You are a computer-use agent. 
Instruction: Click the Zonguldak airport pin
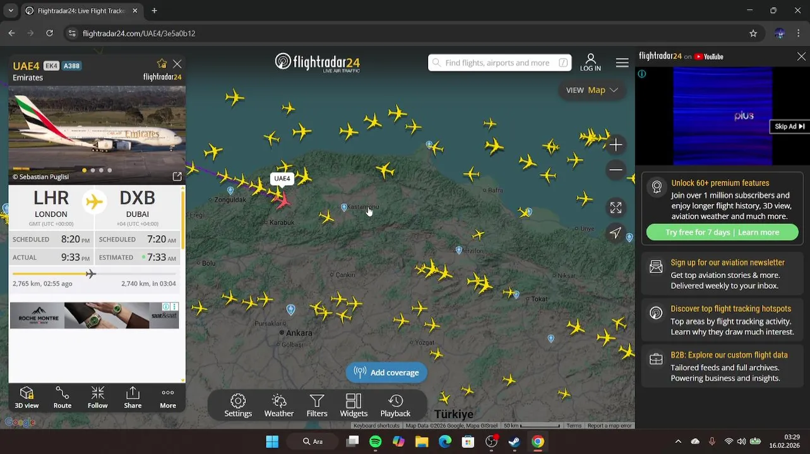pos(230,190)
